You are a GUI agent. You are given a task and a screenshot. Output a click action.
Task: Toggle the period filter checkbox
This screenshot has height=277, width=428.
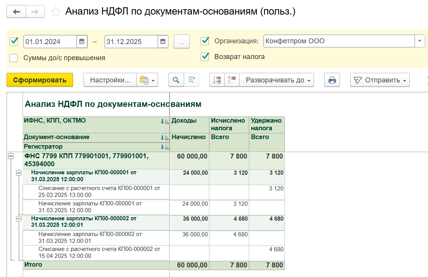pos(14,41)
